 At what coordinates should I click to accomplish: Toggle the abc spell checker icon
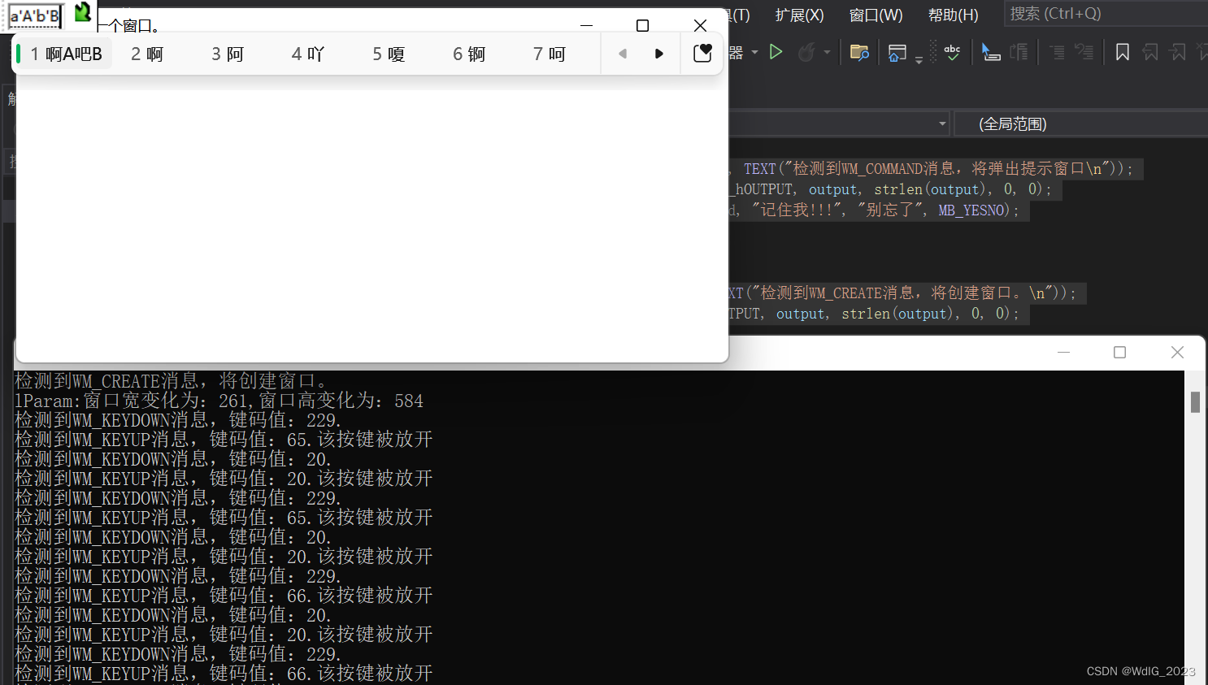(x=952, y=53)
